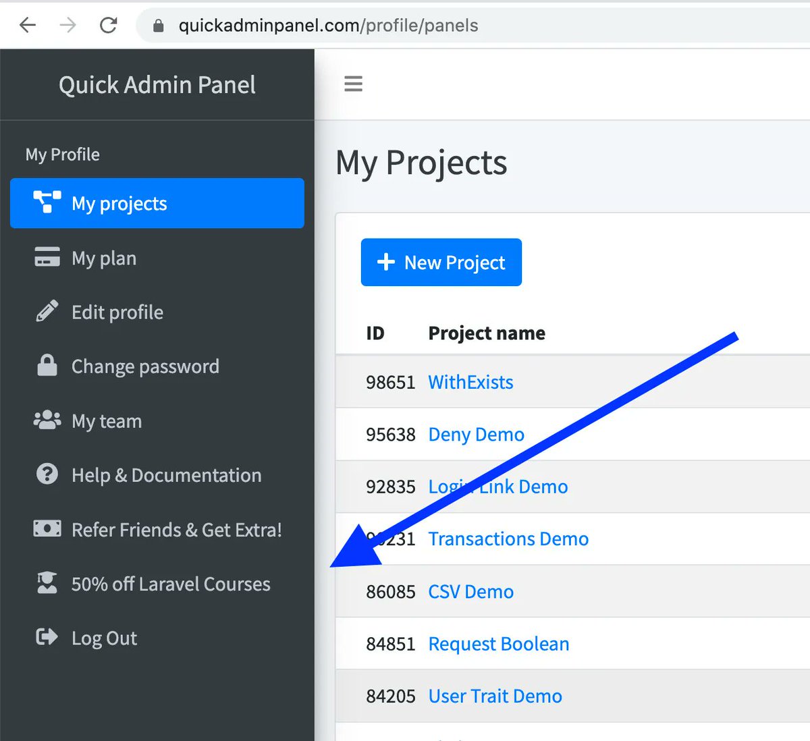Click the plus icon in New Project
Viewport: 810px width, 741px height.
(x=386, y=262)
